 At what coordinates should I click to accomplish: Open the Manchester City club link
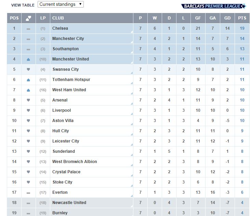pyautogui.click(x=68, y=39)
